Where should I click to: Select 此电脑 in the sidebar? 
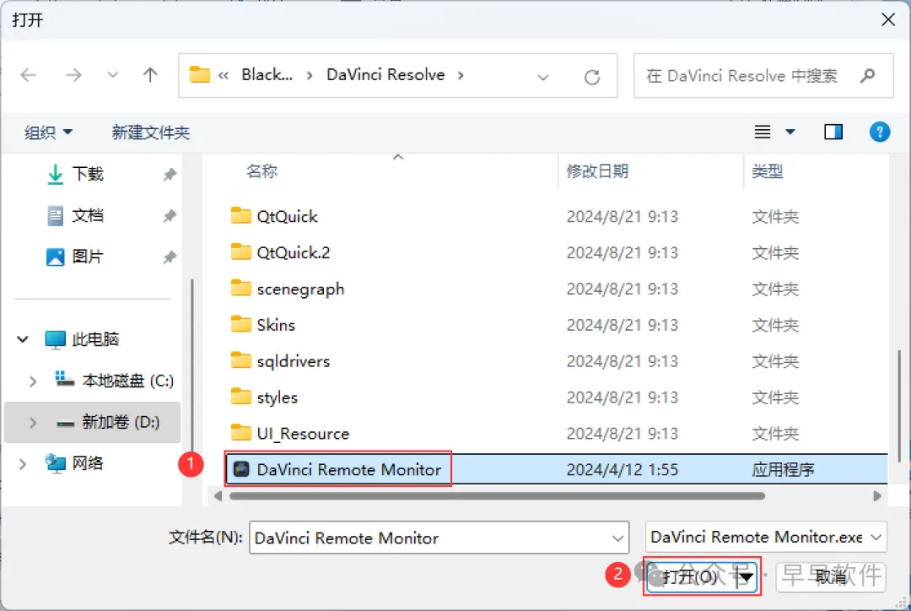coord(94,339)
